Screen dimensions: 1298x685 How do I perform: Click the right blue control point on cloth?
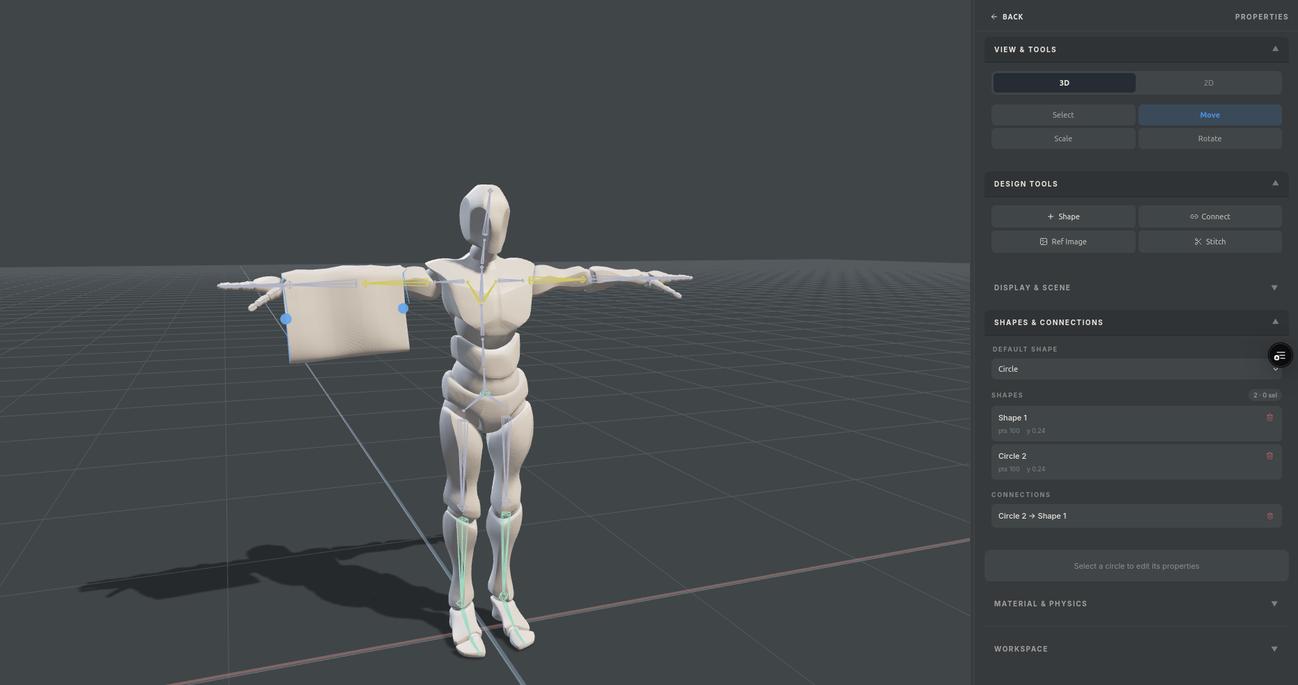point(403,308)
